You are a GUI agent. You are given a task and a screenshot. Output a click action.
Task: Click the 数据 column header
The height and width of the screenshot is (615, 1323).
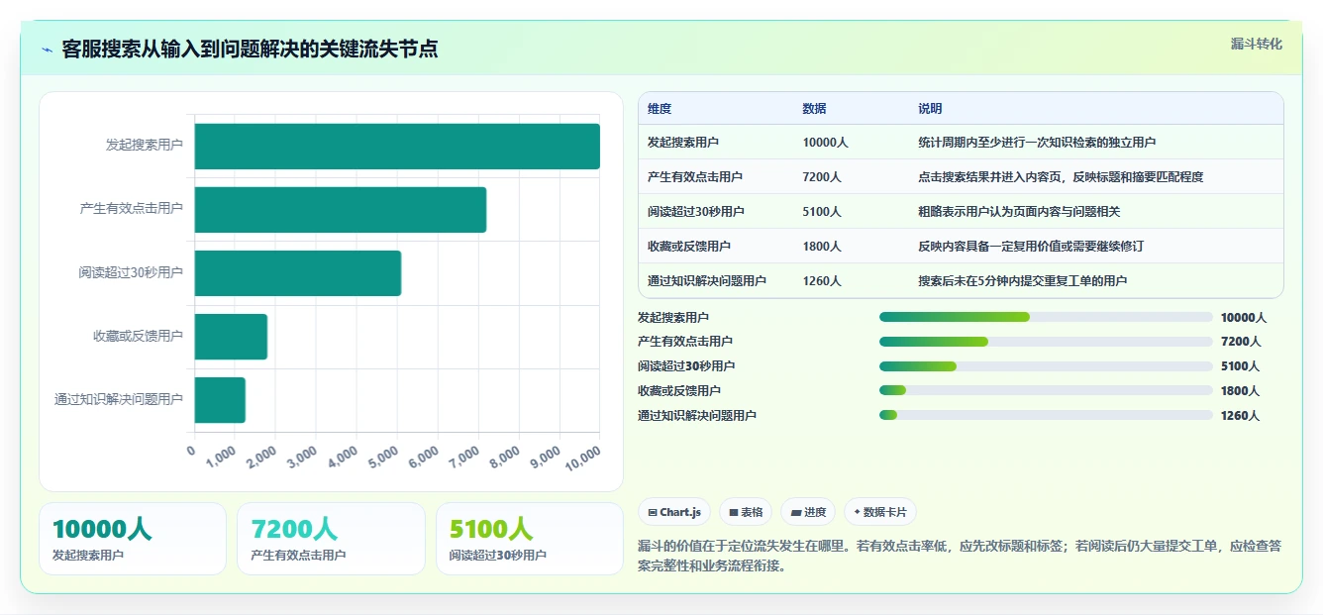click(814, 109)
